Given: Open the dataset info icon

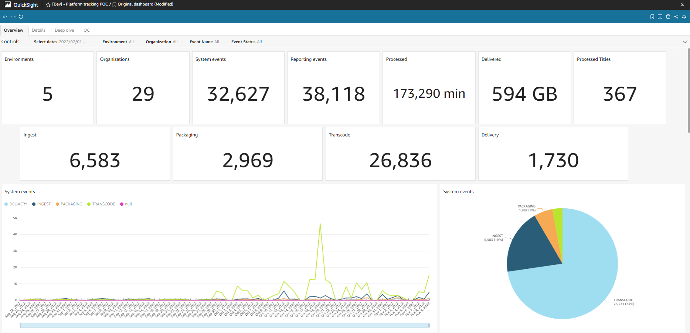Looking at the screenshot, I should (x=668, y=17).
